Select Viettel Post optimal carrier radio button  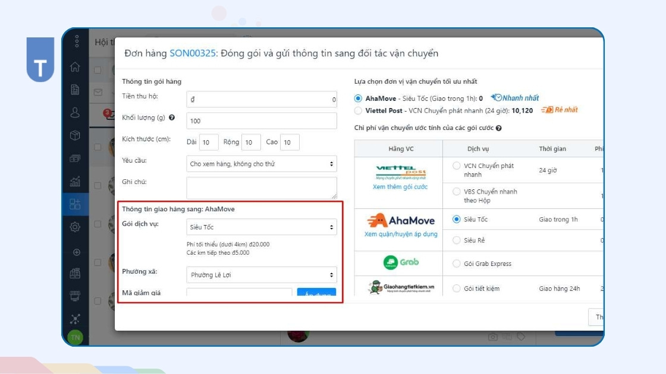click(x=358, y=110)
